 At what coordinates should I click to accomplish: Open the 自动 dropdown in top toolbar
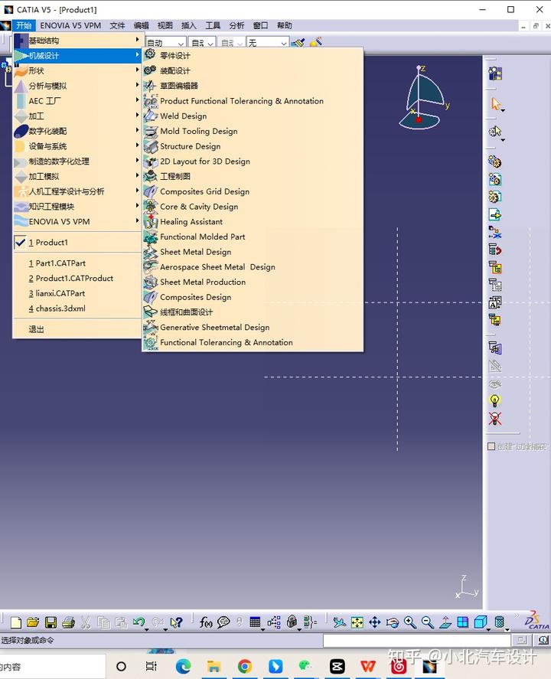click(x=165, y=42)
